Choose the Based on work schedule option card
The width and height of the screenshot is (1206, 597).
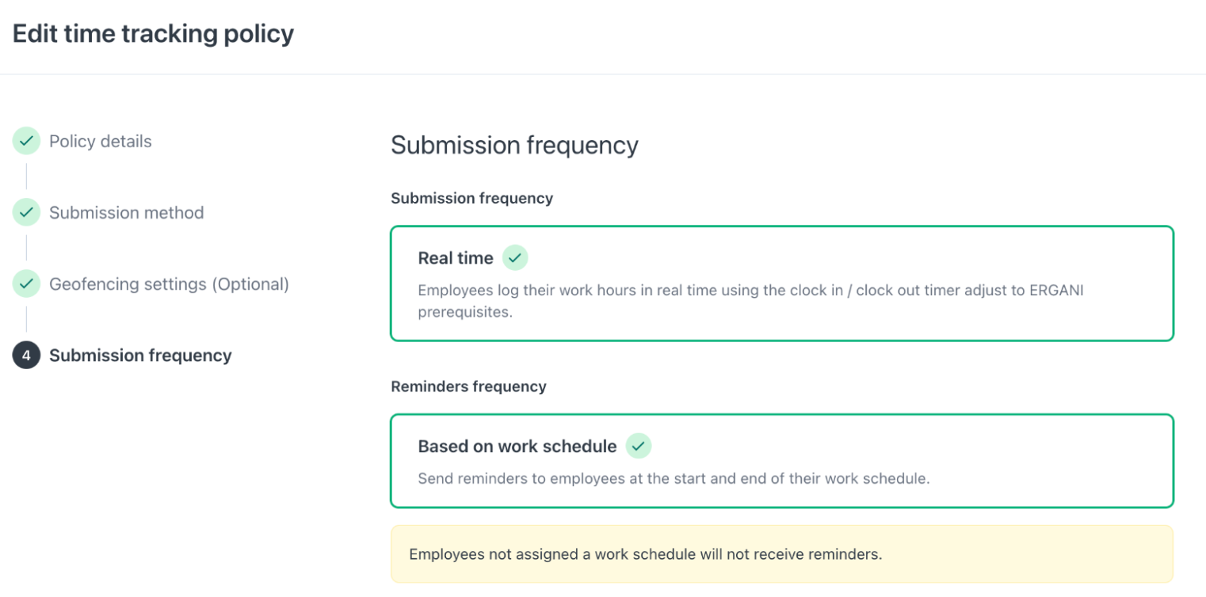click(782, 461)
